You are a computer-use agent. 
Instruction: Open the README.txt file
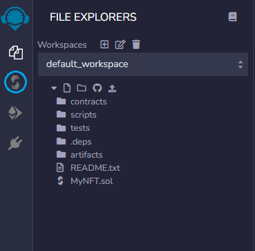click(x=88, y=168)
